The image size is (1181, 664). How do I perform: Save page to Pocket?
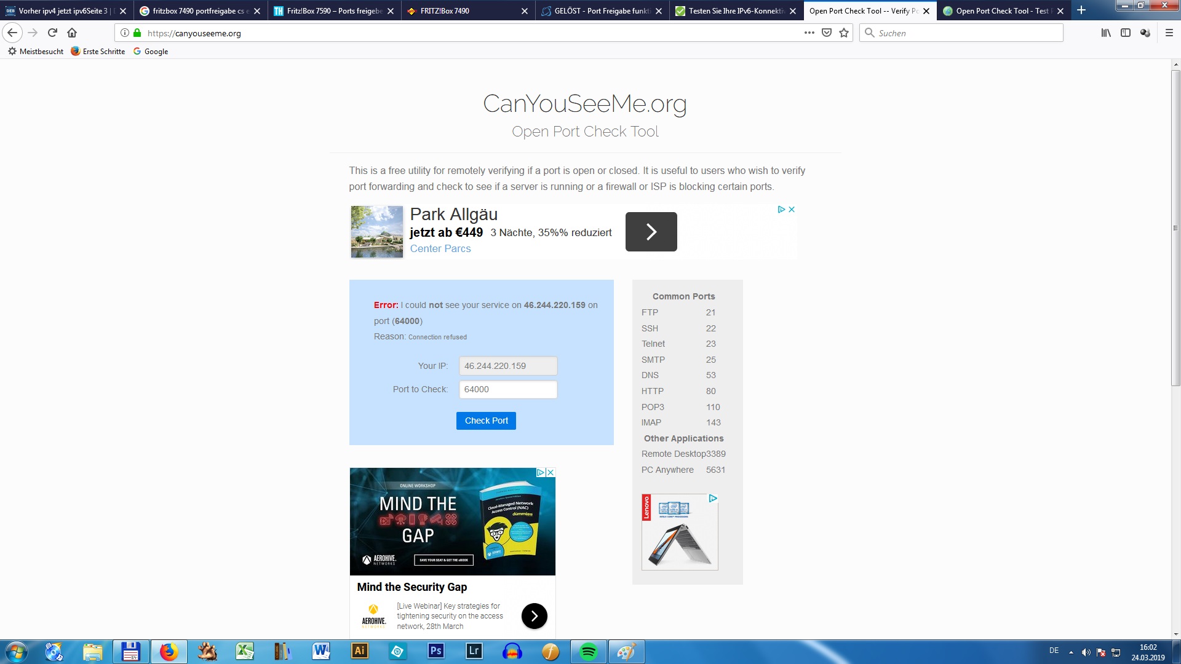(827, 33)
